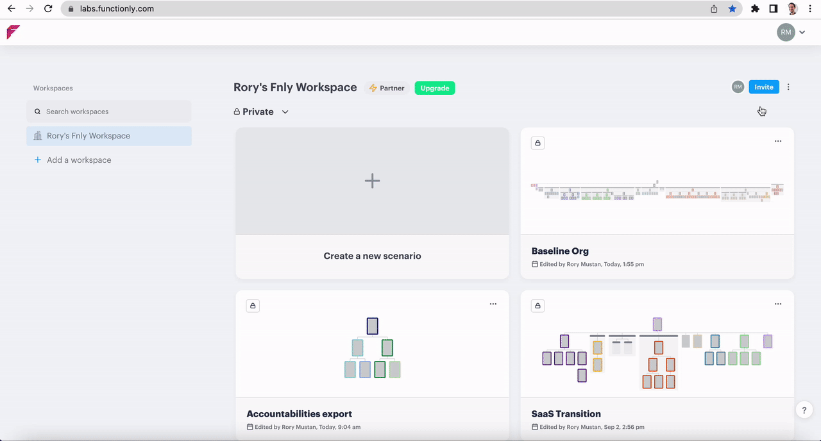This screenshot has height=441, width=821.
Task: Click the lock icon on Accountabilities export card
Action: (253, 306)
